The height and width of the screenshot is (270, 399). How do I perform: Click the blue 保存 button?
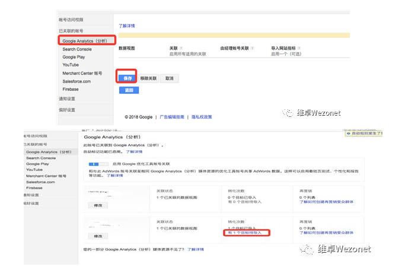tap(127, 78)
